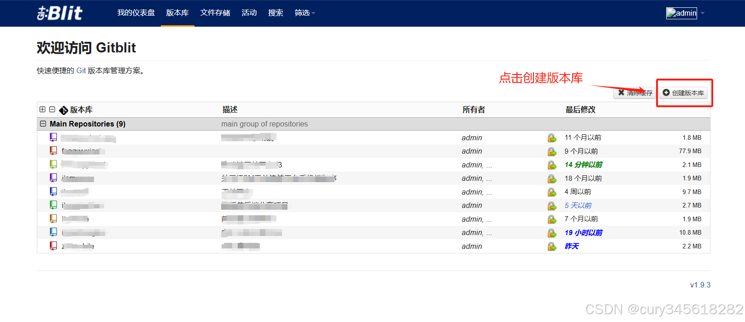
Task: Click the book icon in the 2.7 MB row
Action: (53, 205)
